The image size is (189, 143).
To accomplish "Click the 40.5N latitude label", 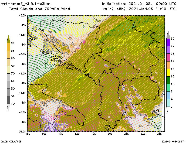I will (x=22, y=112).
